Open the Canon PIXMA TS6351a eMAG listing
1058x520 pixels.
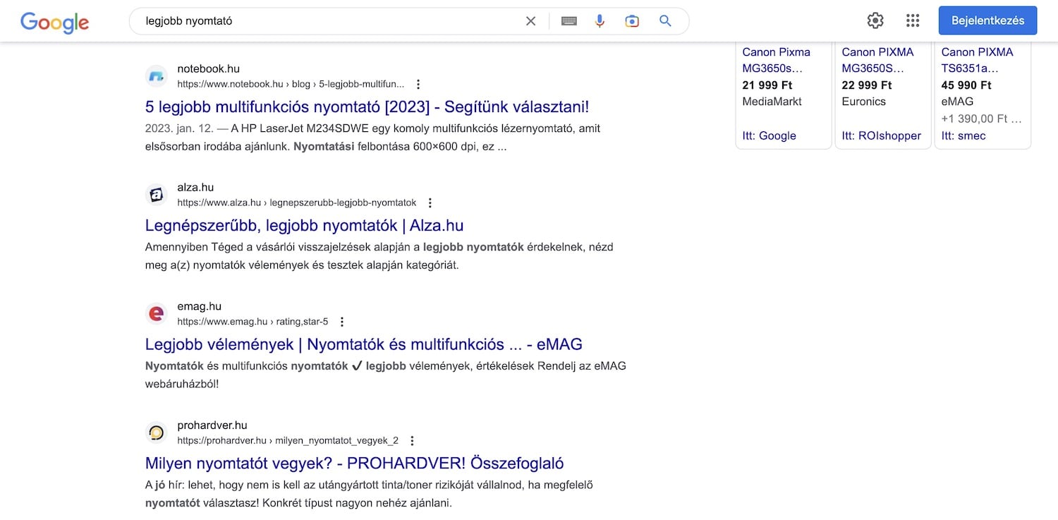point(977,60)
